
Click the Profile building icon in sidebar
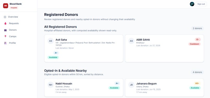coord(5,43)
